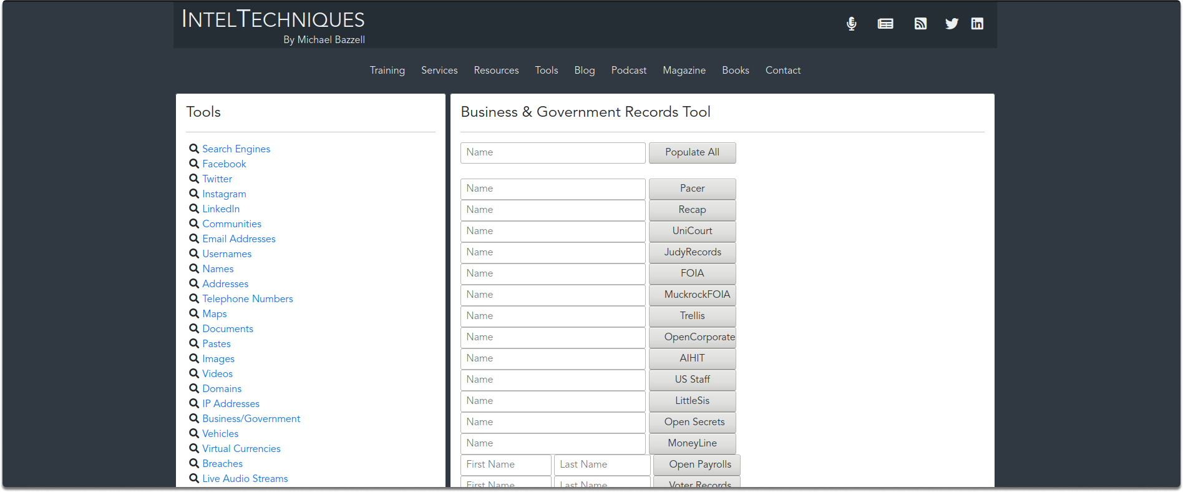Image resolution: width=1183 pixels, height=492 pixels.
Task: Focus the Name field beside UniCourt
Action: click(553, 231)
